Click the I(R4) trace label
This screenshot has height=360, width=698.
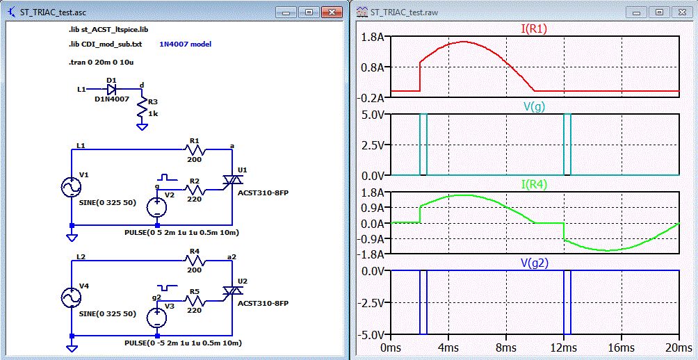coord(535,184)
